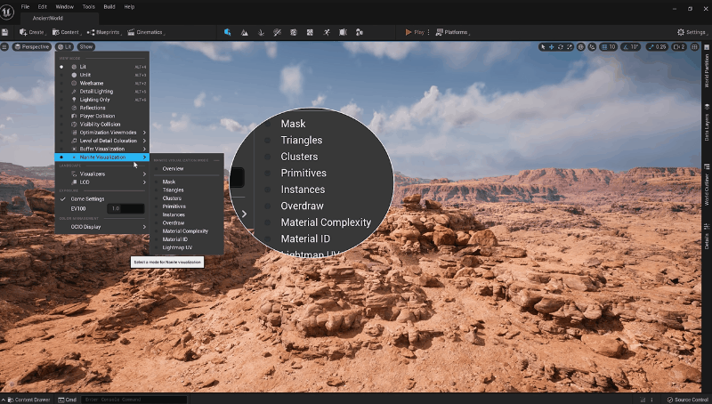
Task: Click the Save icon in the toolbar
Action: coord(5,32)
